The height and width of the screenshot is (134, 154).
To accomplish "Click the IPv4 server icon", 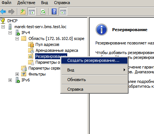I will click(18, 33).
